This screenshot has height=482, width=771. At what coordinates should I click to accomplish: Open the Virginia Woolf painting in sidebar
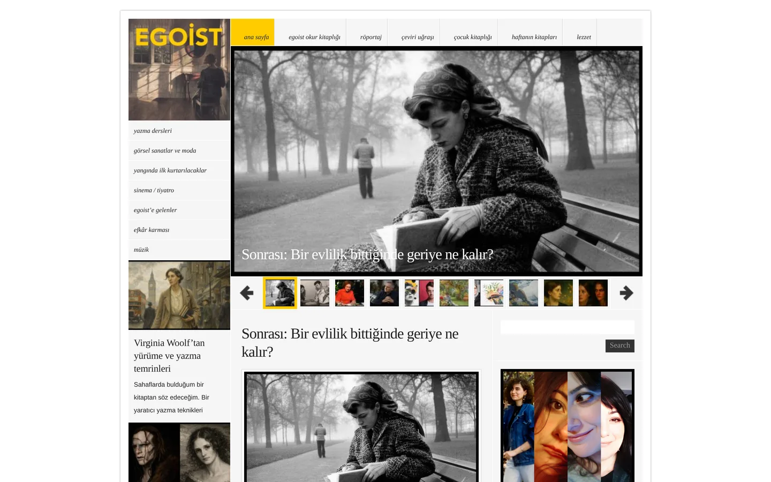click(x=179, y=295)
